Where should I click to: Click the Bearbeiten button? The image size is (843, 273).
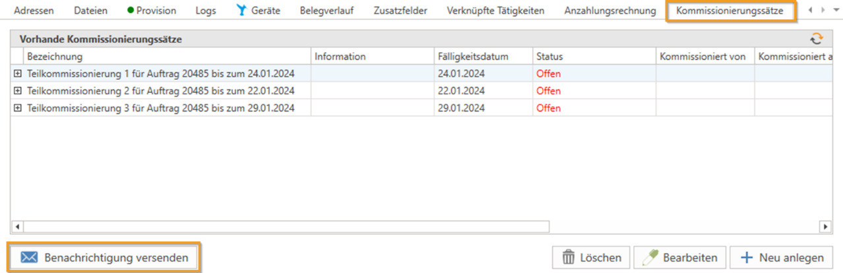(x=679, y=258)
